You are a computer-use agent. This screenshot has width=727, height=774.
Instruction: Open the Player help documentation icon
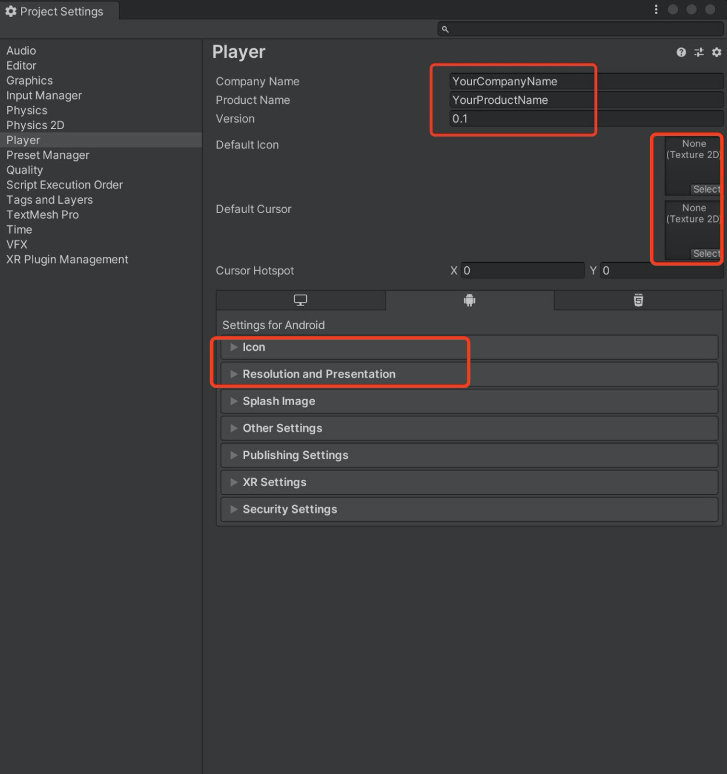pos(681,53)
